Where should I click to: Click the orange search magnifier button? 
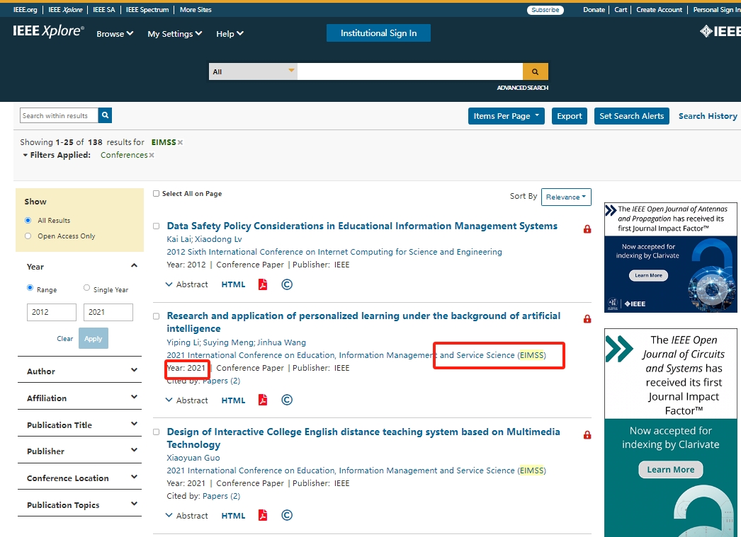tap(535, 71)
